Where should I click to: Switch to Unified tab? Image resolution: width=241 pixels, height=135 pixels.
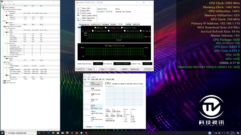click(128, 24)
